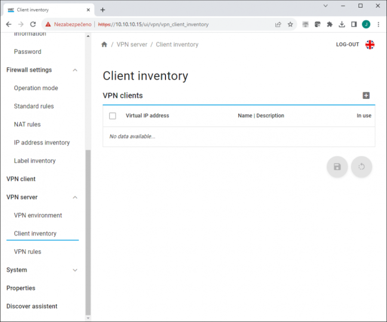
Task: Click No data available text
Action: pyautogui.click(x=133, y=137)
